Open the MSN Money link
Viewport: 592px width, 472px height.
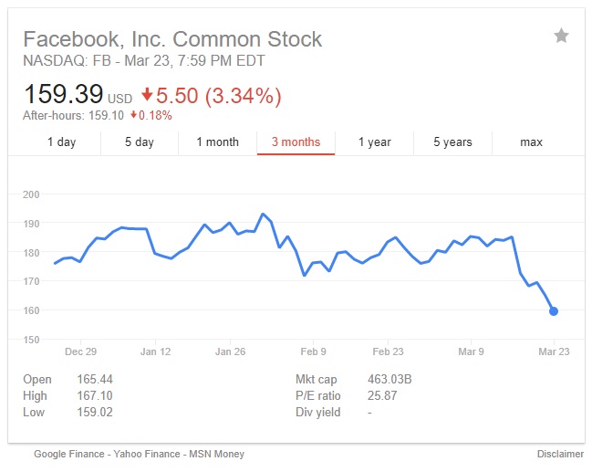[216, 454]
